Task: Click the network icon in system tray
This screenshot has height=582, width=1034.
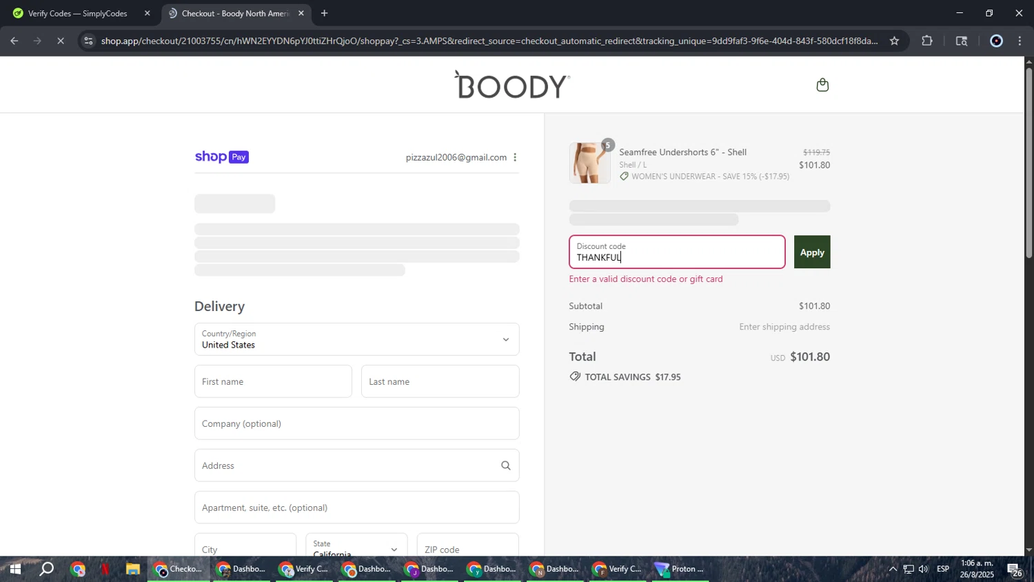Action: point(909,570)
